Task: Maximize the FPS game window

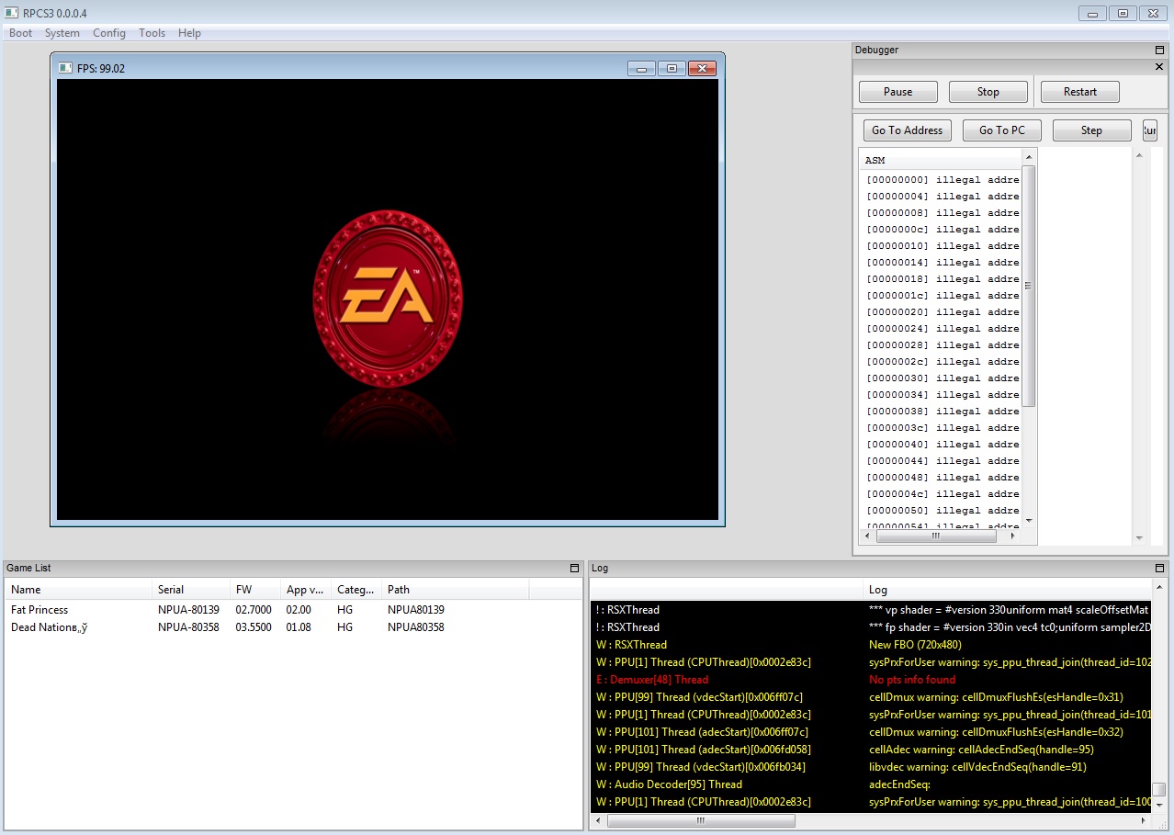Action: pyautogui.click(x=672, y=68)
